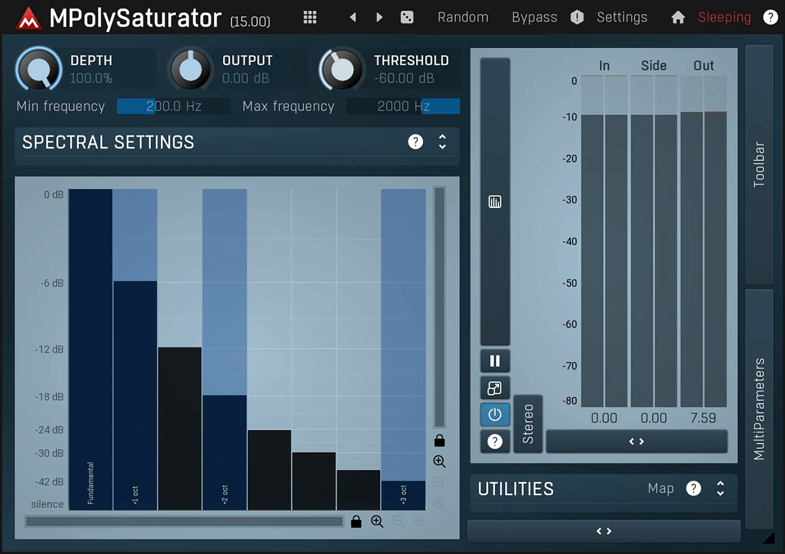Click the dice randomize icon
The image size is (785, 554).
(407, 17)
